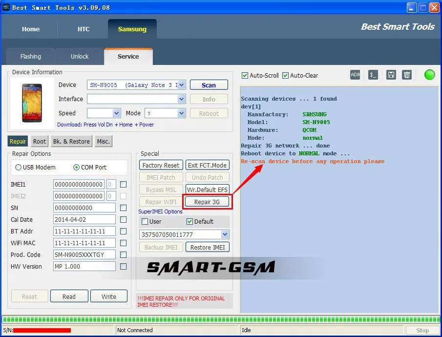Click the Restore IMEI button

(x=208, y=247)
